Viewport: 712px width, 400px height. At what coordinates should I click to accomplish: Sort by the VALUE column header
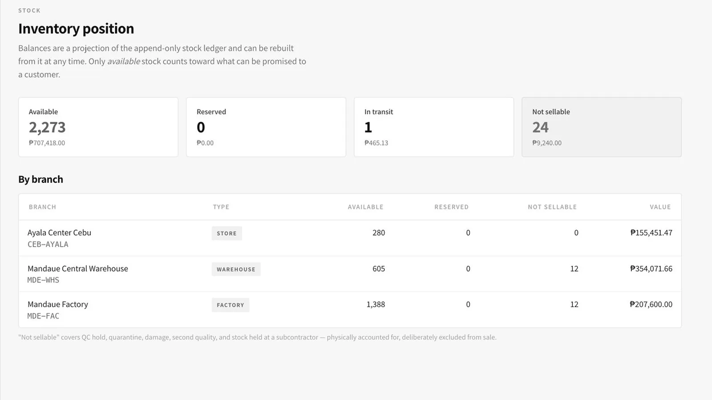click(x=660, y=207)
